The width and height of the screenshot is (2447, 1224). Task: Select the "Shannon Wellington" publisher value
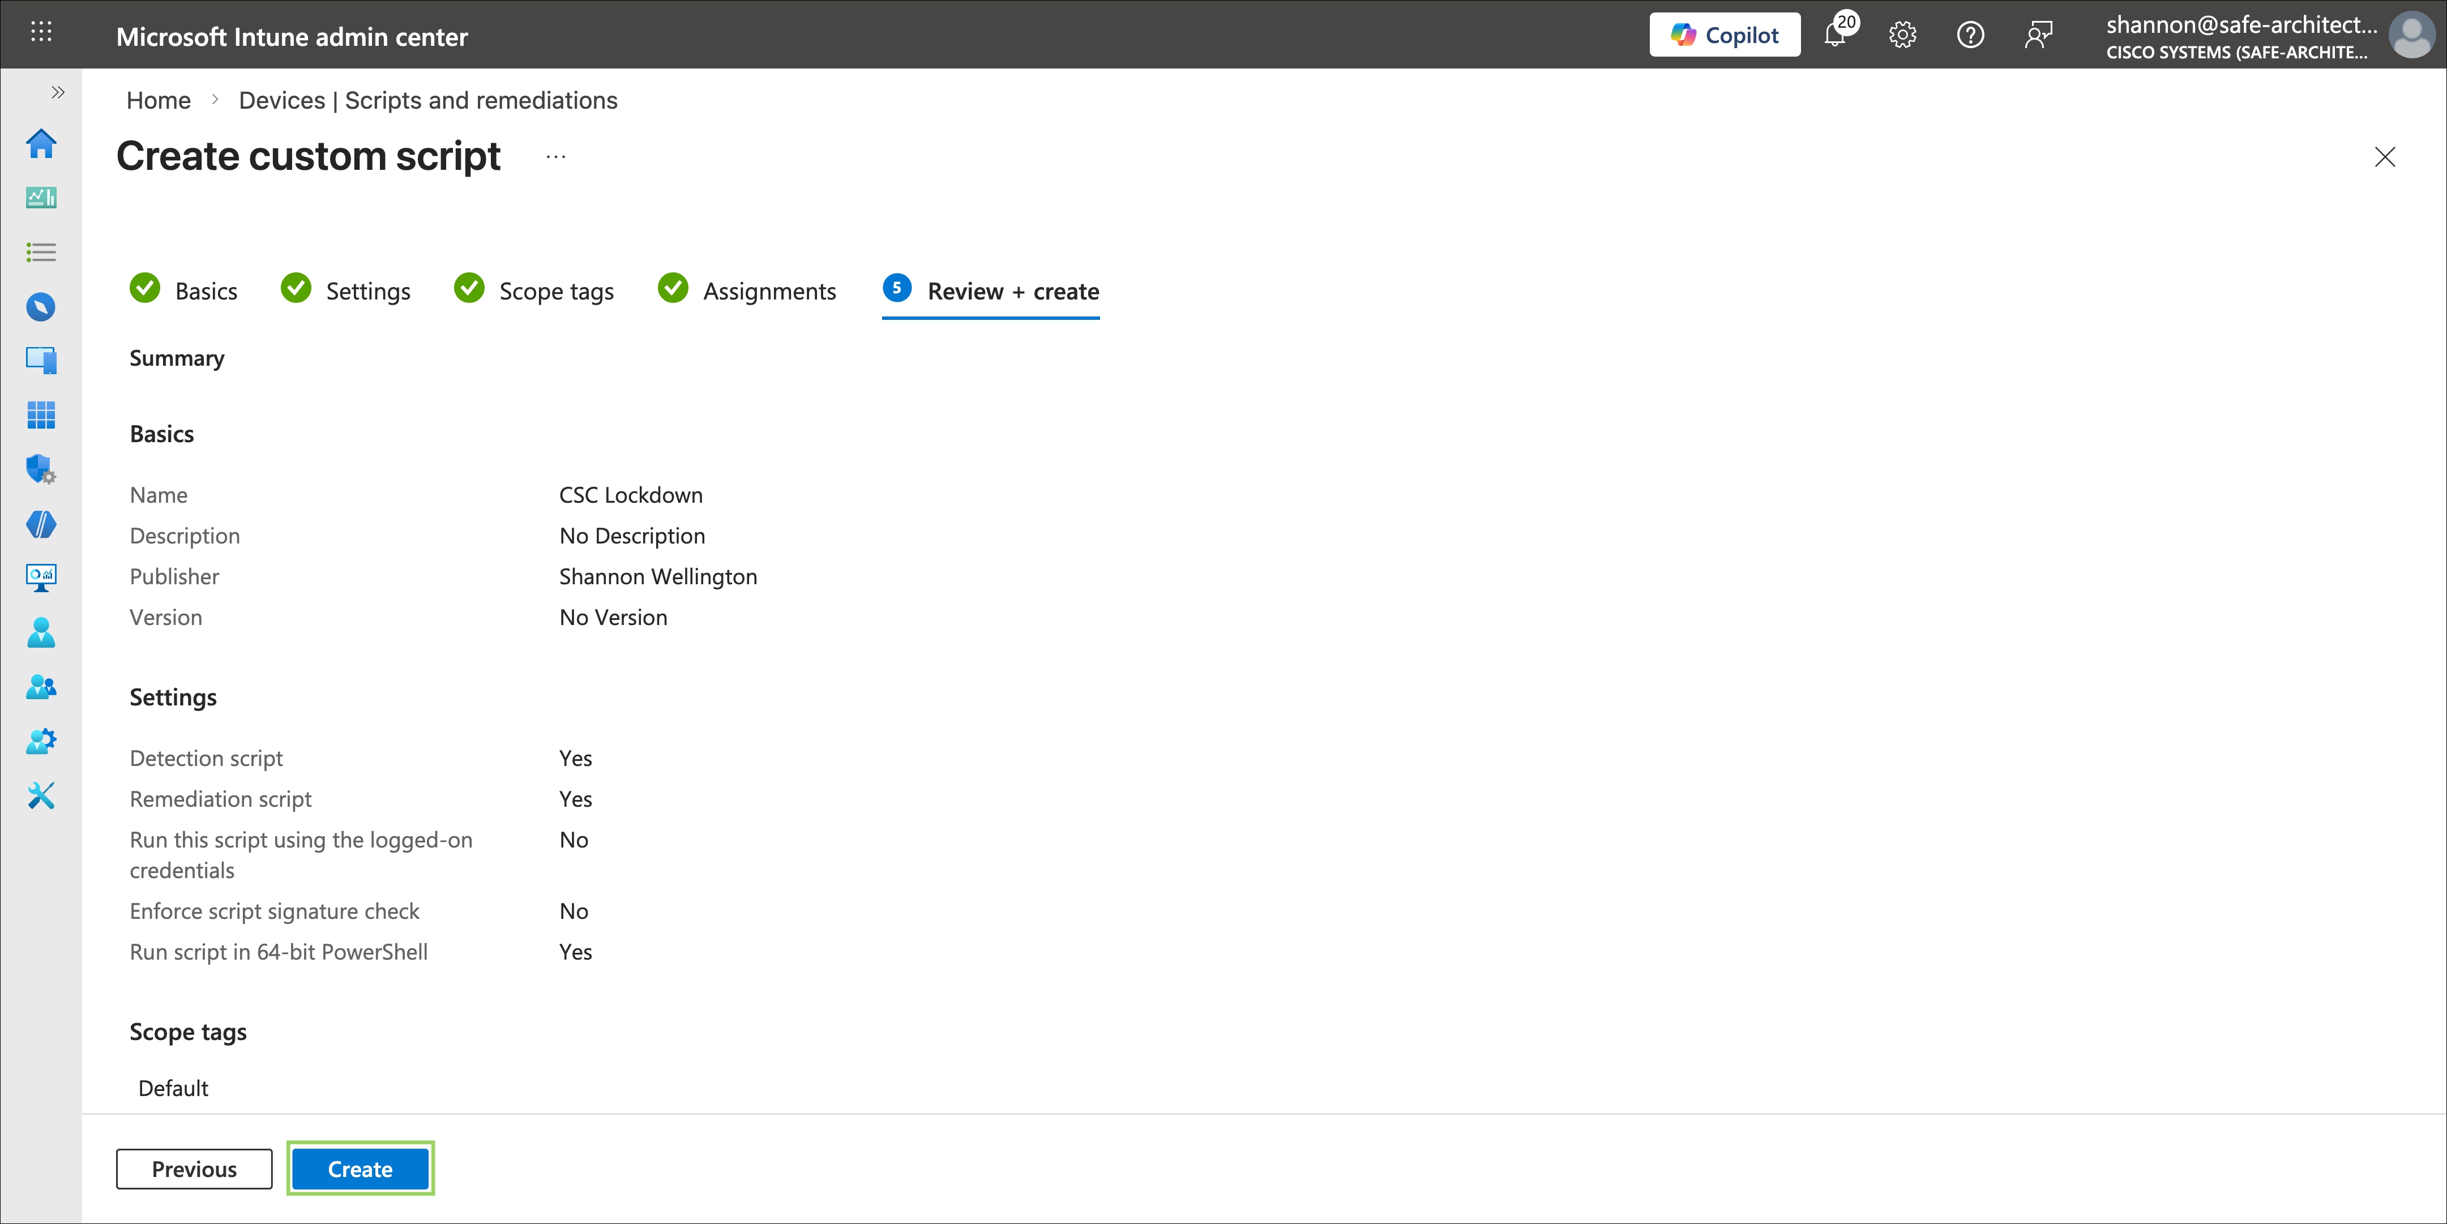point(658,576)
